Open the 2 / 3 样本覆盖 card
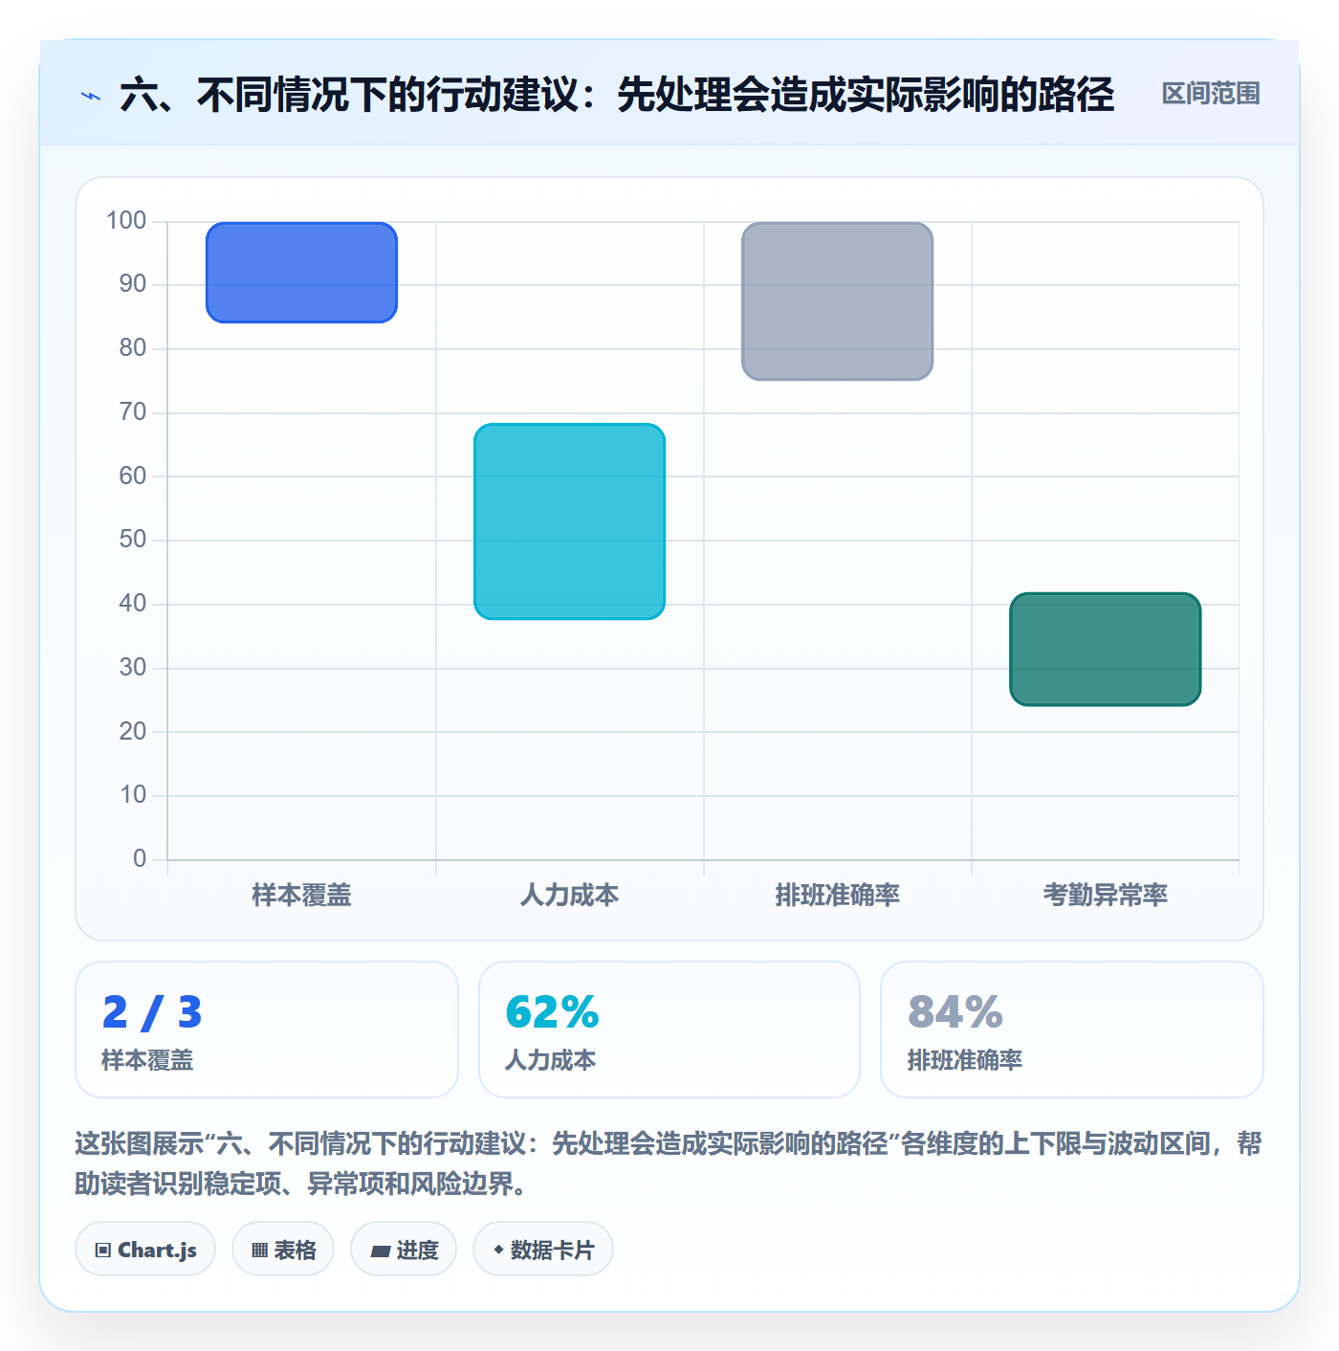The height and width of the screenshot is (1351, 1339). pos(267,1030)
